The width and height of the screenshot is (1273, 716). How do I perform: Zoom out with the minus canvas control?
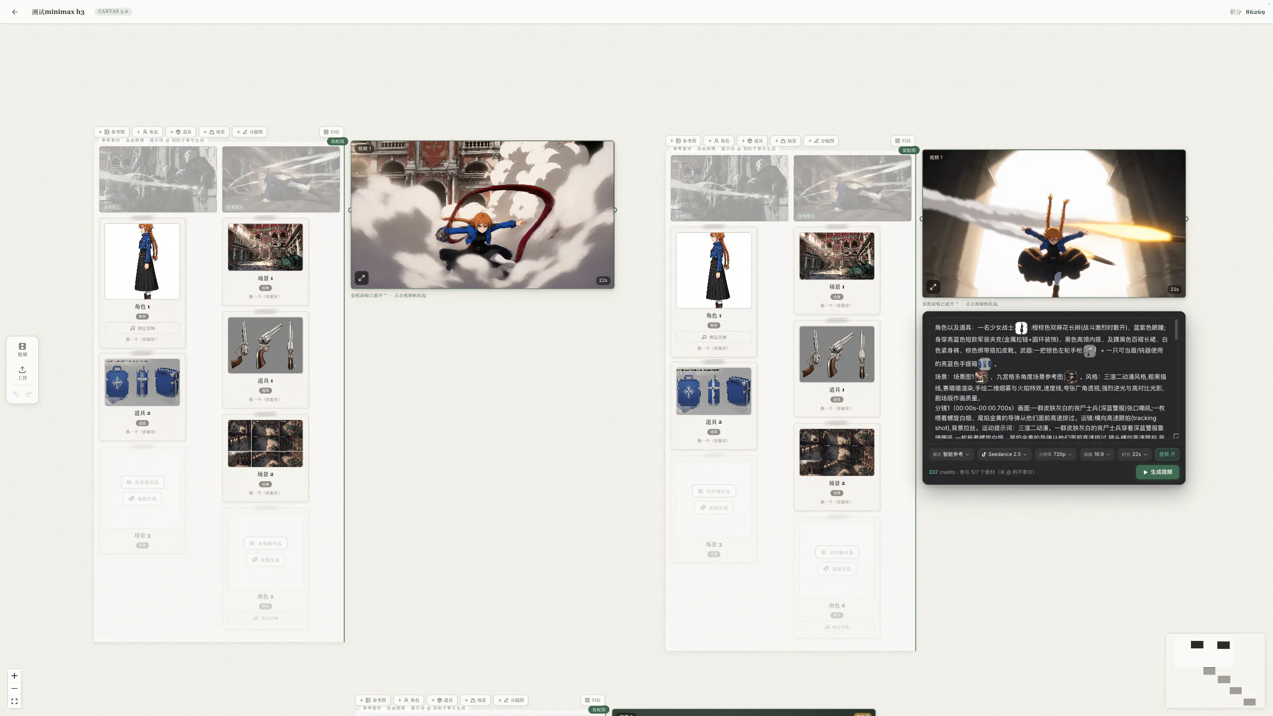[x=14, y=689]
